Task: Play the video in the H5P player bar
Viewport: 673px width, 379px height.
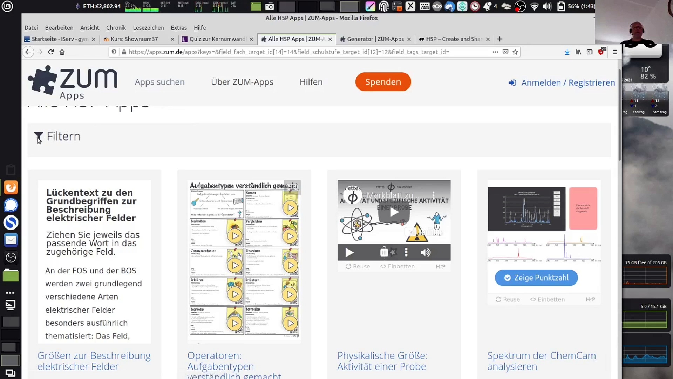Action: pyautogui.click(x=349, y=252)
